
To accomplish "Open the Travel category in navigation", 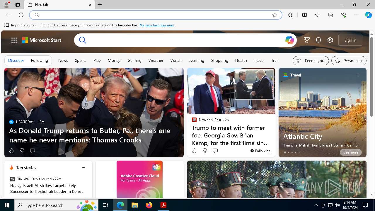I will tap(259, 60).
